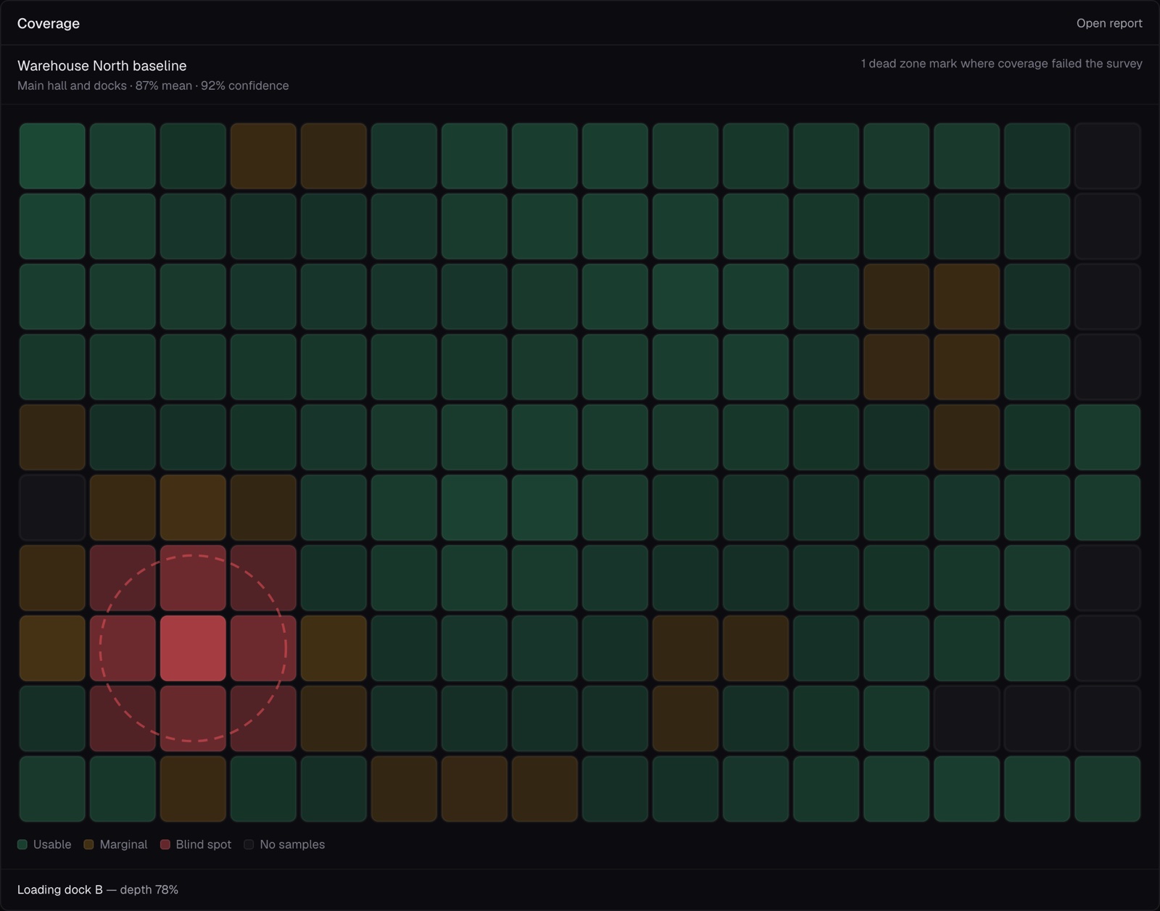Select the brightest red cell inside the dead zone ring
Image resolution: width=1160 pixels, height=911 pixels.
coord(193,648)
